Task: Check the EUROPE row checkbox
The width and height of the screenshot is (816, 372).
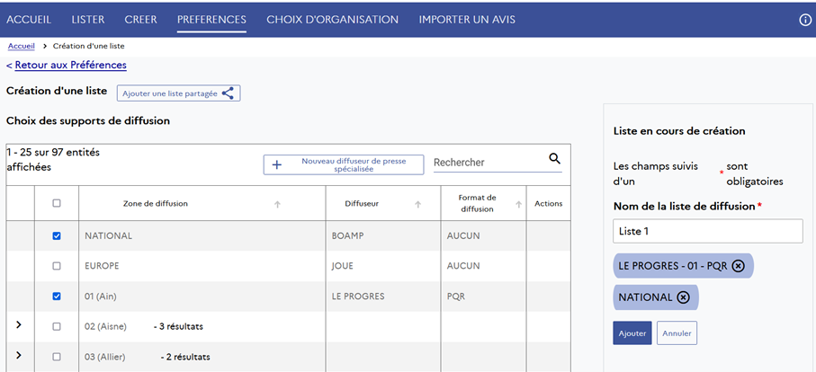Action: coord(57,266)
